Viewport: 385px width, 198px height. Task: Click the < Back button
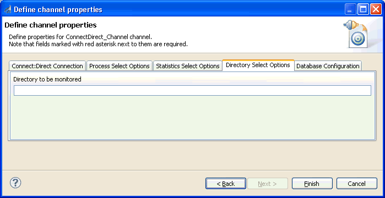click(x=226, y=184)
